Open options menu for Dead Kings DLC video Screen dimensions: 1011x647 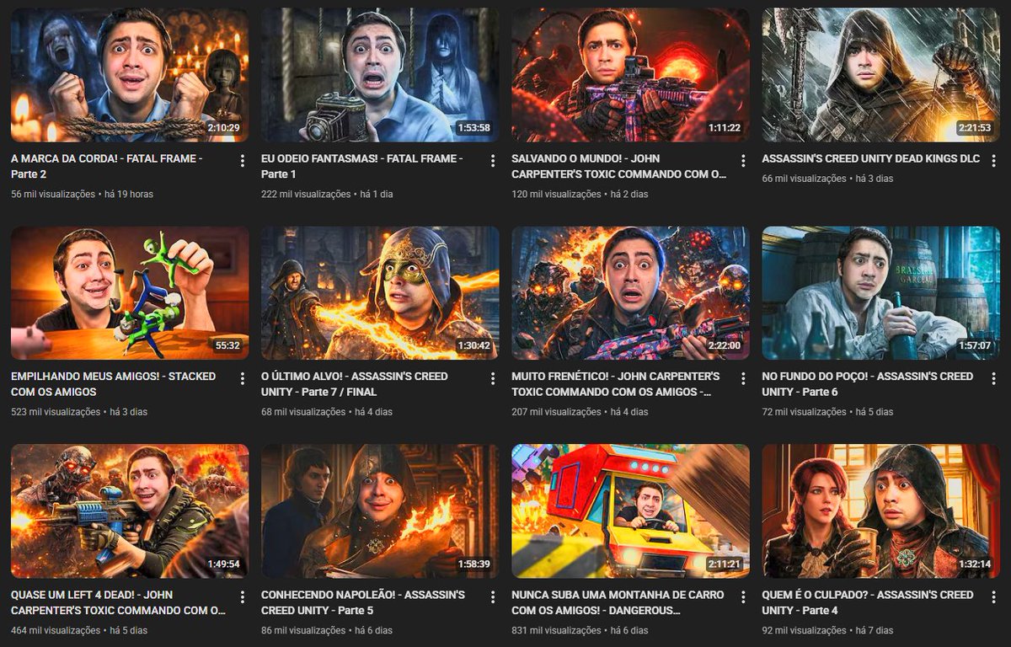(993, 161)
